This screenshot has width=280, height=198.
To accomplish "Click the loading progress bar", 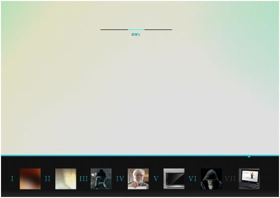I will click(136, 29).
